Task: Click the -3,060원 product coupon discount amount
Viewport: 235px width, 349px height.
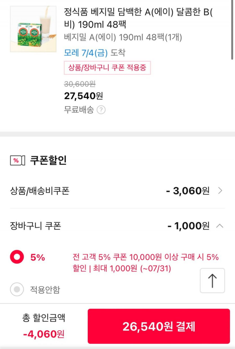Action: 188,191
